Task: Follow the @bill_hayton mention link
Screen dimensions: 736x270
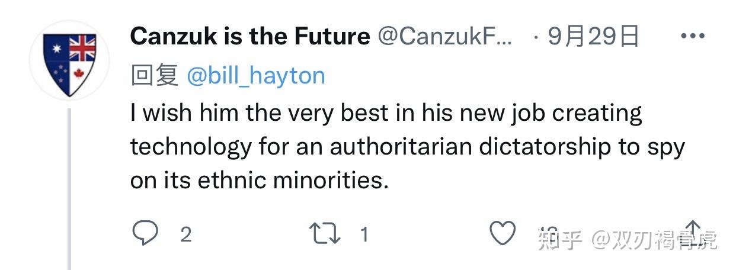Action: pyautogui.click(x=256, y=76)
